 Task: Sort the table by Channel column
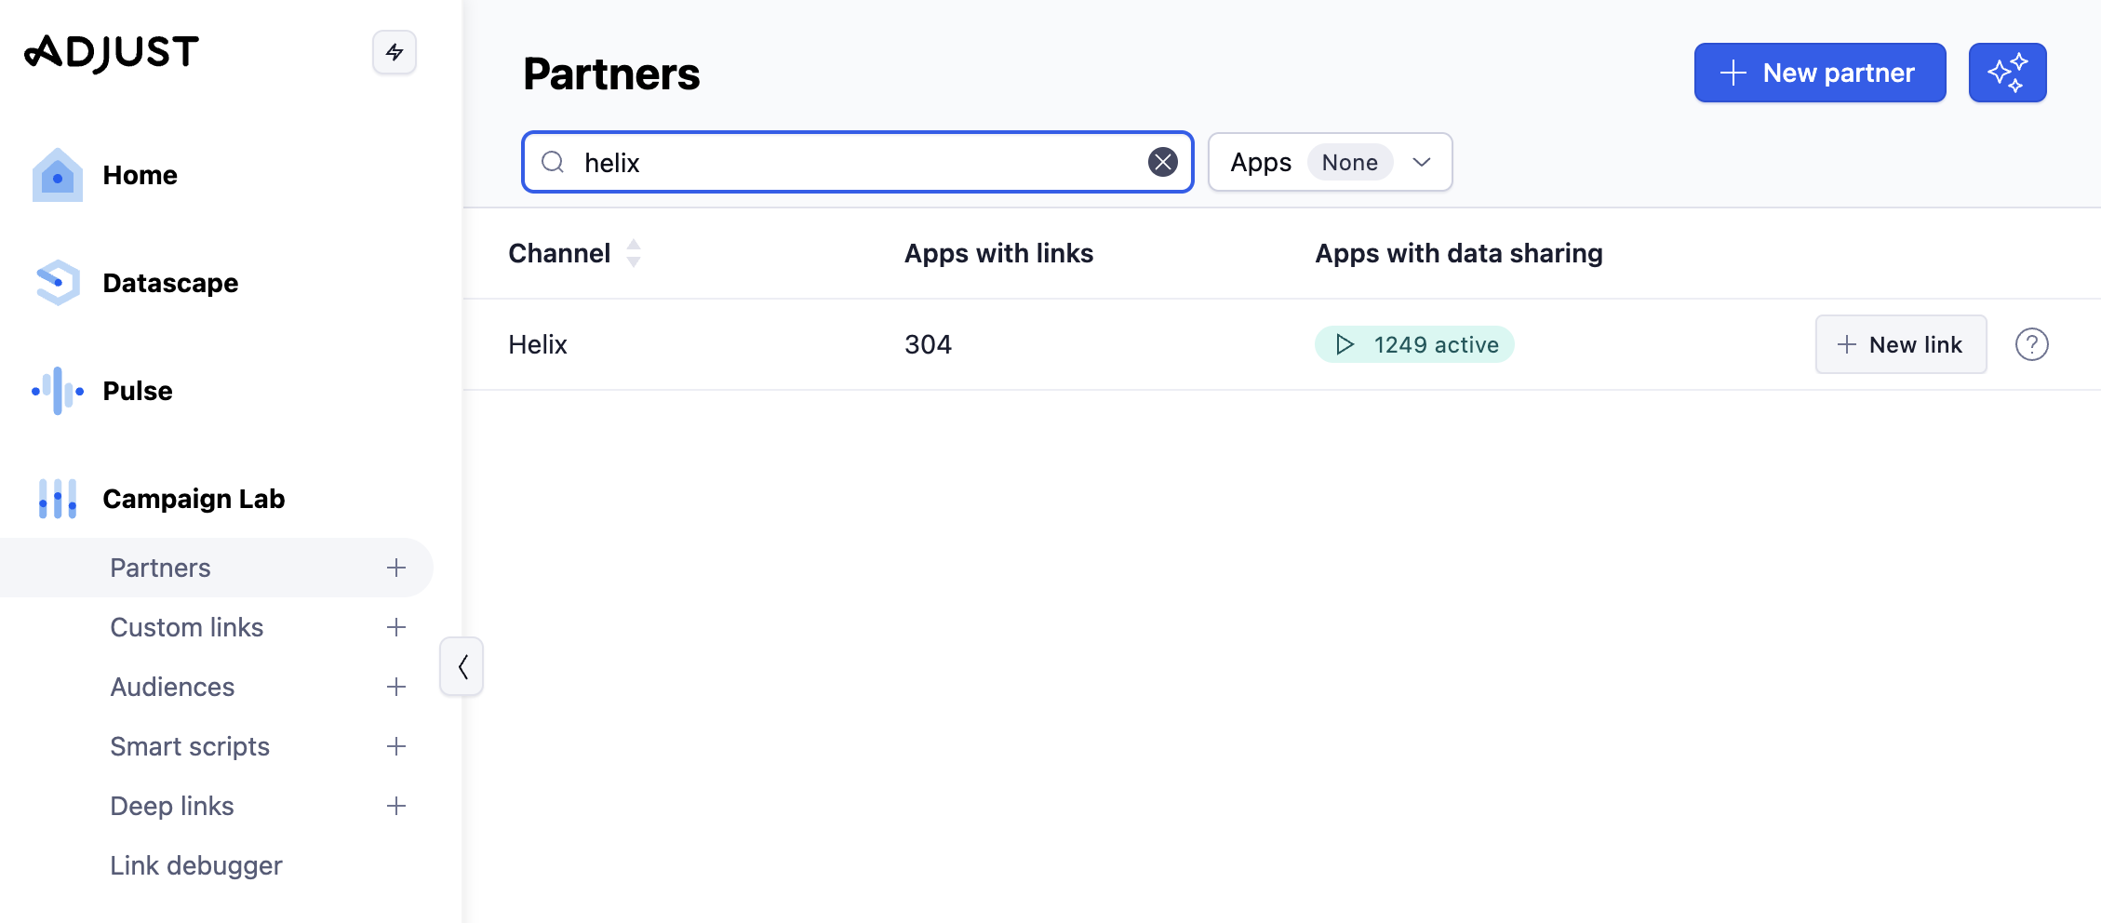(x=634, y=253)
